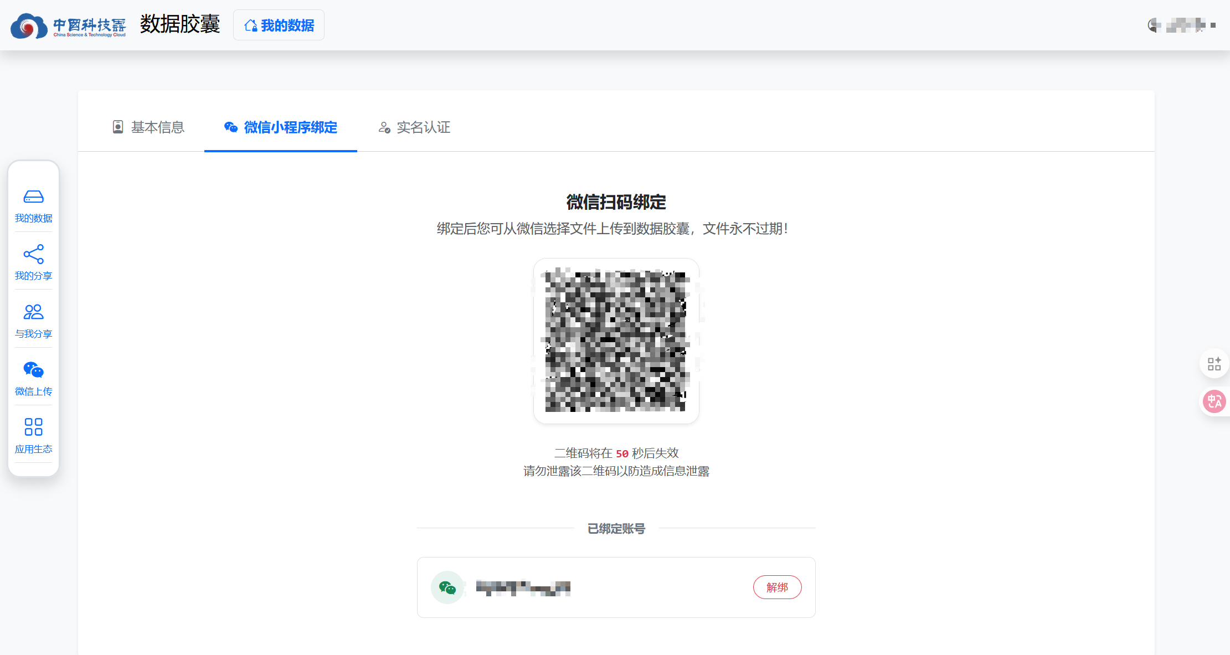Click the 微信扫码绑定 heading
1230x655 pixels.
(x=616, y=202)
